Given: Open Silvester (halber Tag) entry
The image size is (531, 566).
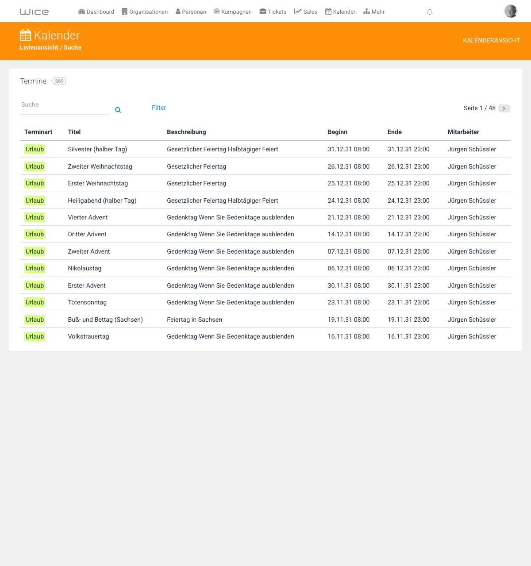Looking at the screenshot, I should [97, 149].
